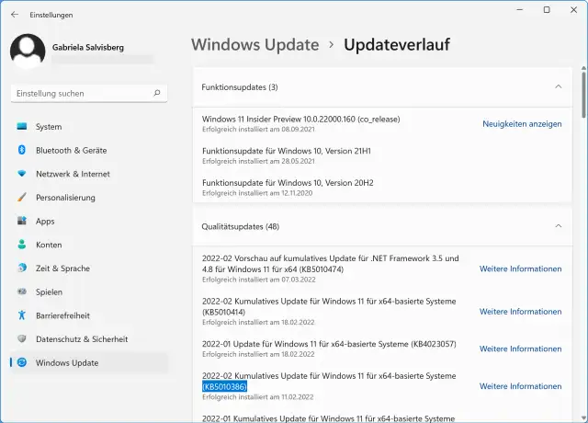Image resolution: width=588 pixels, height=423 pixels.
Task: Open the Konten user icon
Action: [x=21, y=245]
